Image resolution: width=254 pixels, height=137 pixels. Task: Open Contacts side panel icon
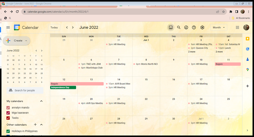pos(247,59)
